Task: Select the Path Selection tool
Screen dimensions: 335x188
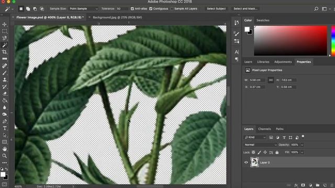Action: coord(4,135)
